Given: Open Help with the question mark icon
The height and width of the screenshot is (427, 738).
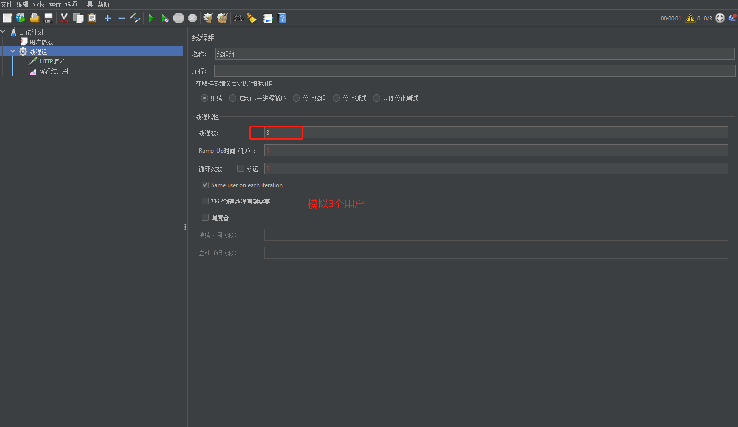Looking at the screenshot, I should pyautogui.click(x=282, y=18).
